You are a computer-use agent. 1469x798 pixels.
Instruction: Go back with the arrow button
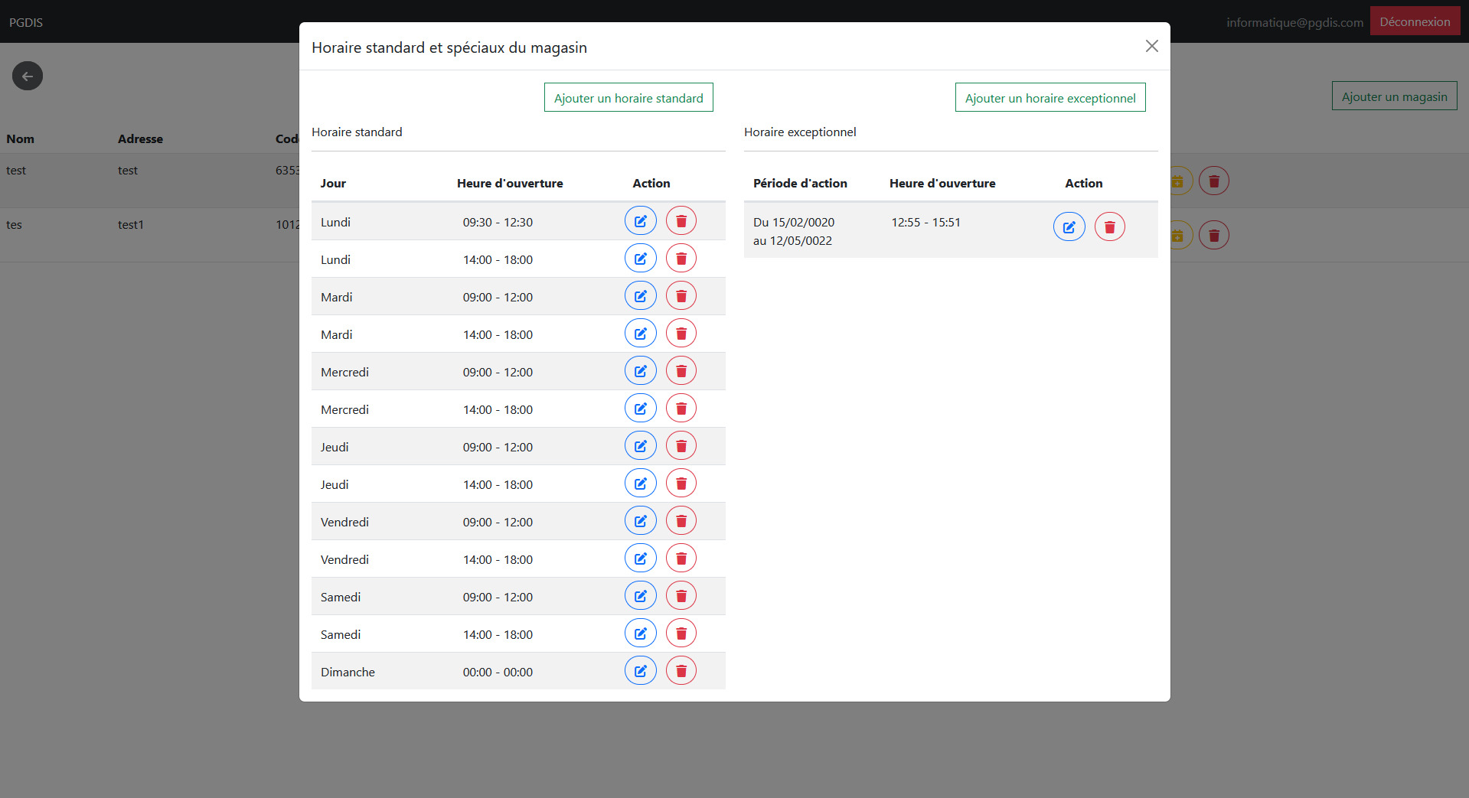[x=28, y=76]
